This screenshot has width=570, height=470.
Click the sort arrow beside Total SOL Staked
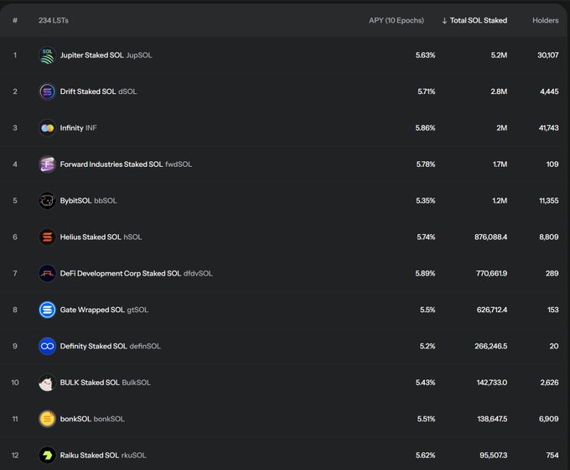point(444,21)
